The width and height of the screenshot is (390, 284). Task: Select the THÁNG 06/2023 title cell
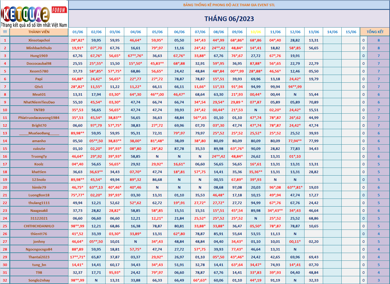click(x=229, y=19)
